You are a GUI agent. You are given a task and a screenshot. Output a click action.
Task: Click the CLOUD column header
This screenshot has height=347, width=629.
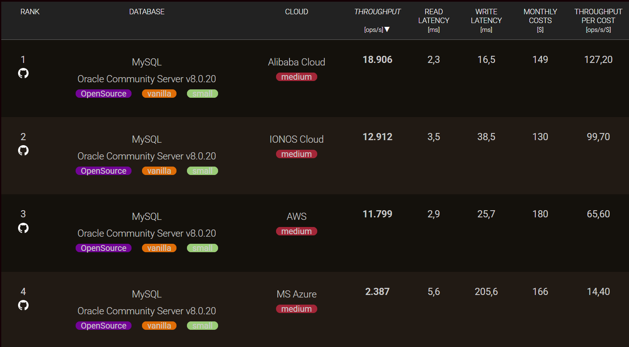coord(297,12)
